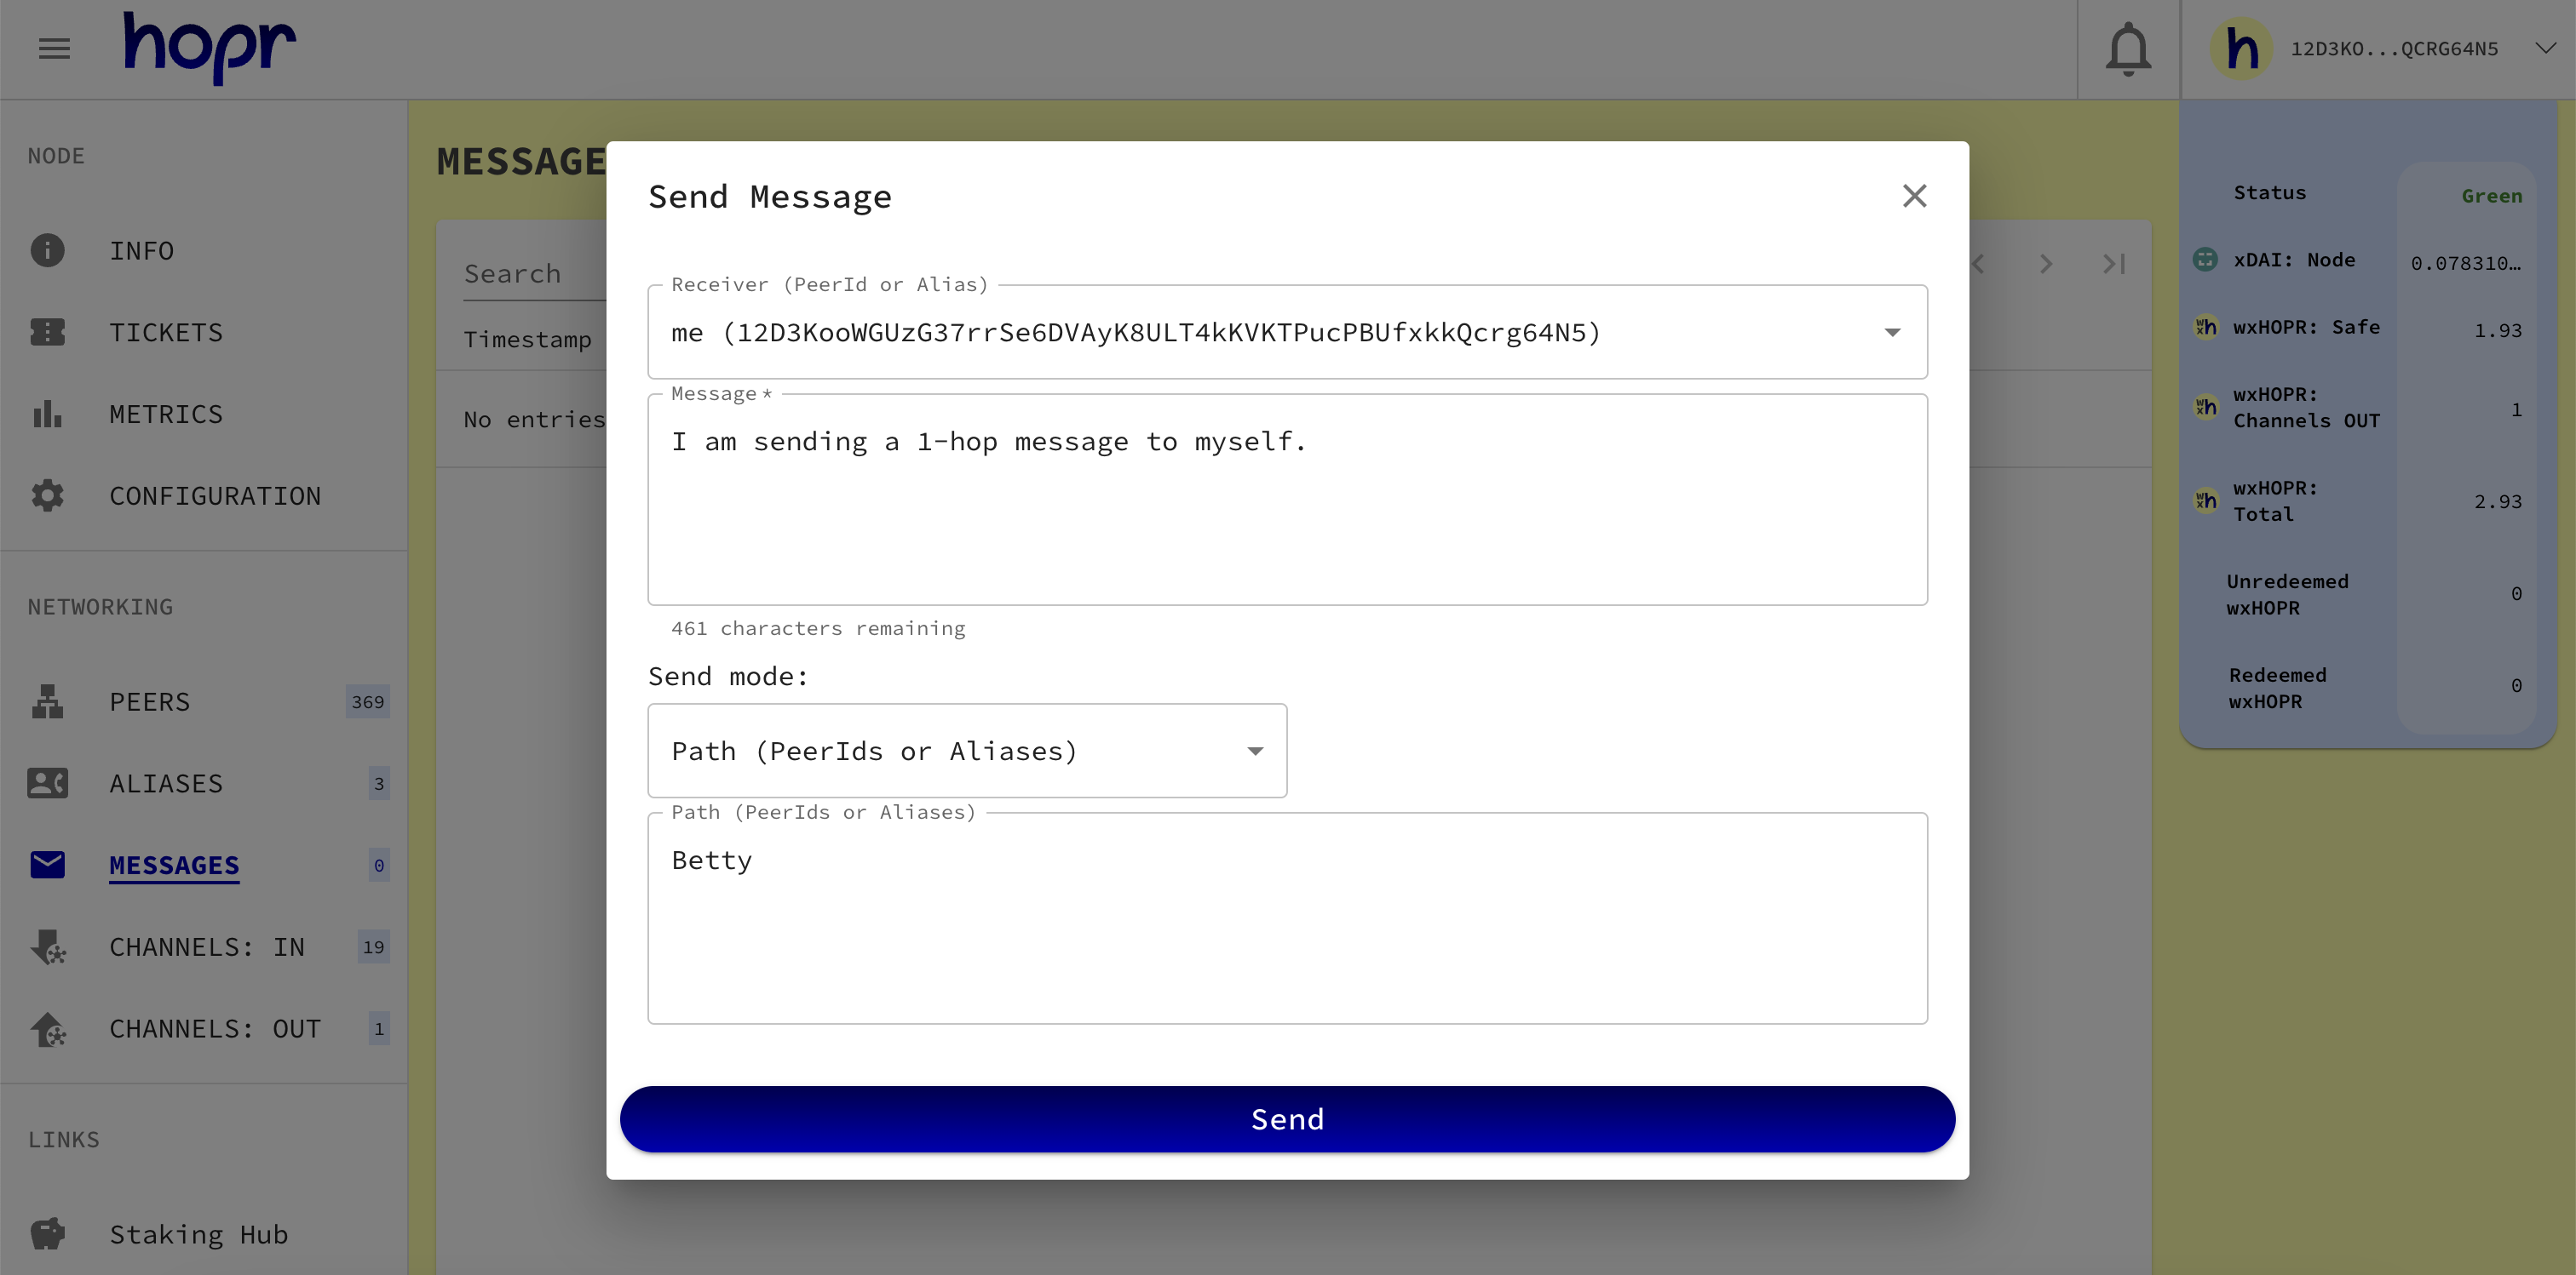Select the MESSAGES menu entry
This screenshot has height=1275, width=2576.
click(174, 866)
